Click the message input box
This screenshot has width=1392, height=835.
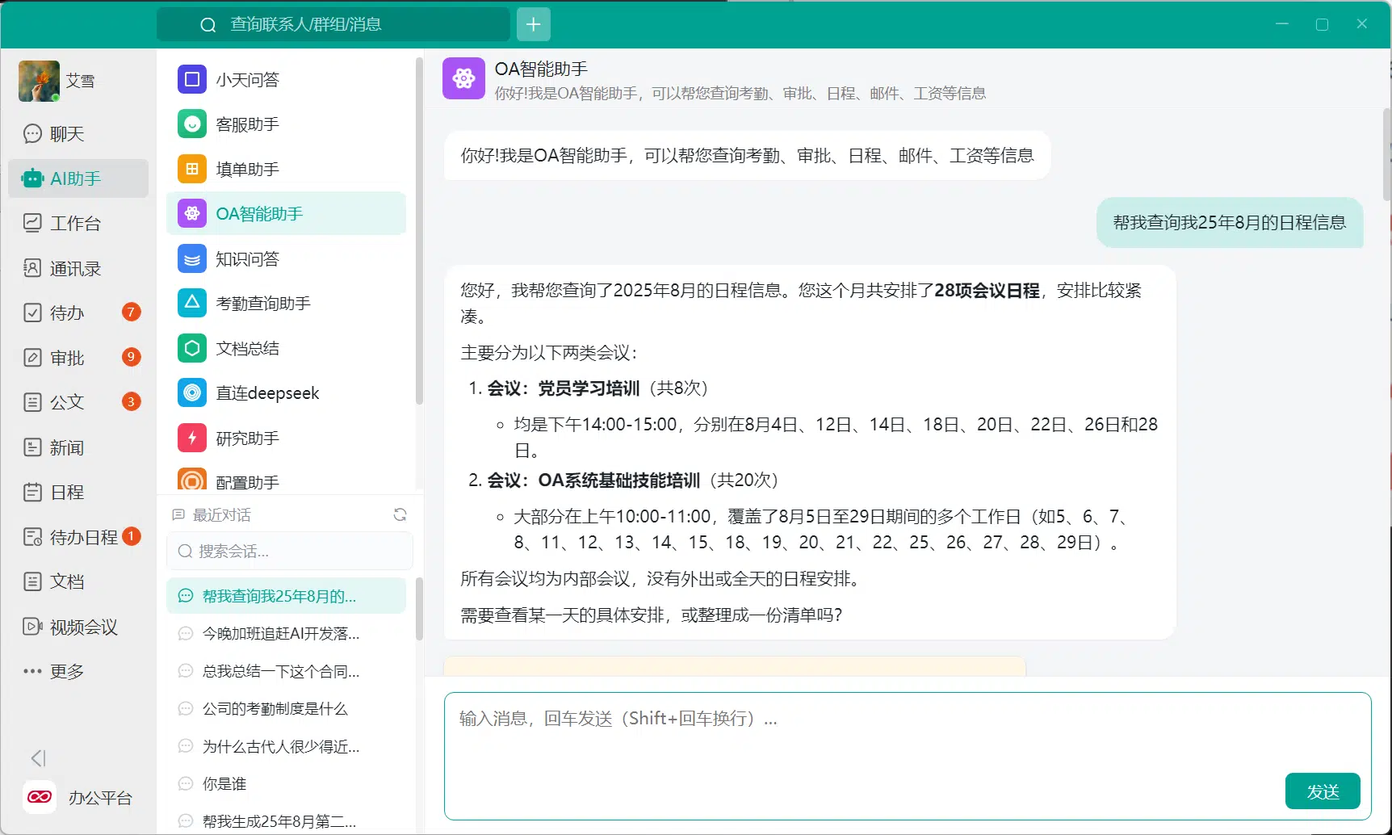click(908, 756)
